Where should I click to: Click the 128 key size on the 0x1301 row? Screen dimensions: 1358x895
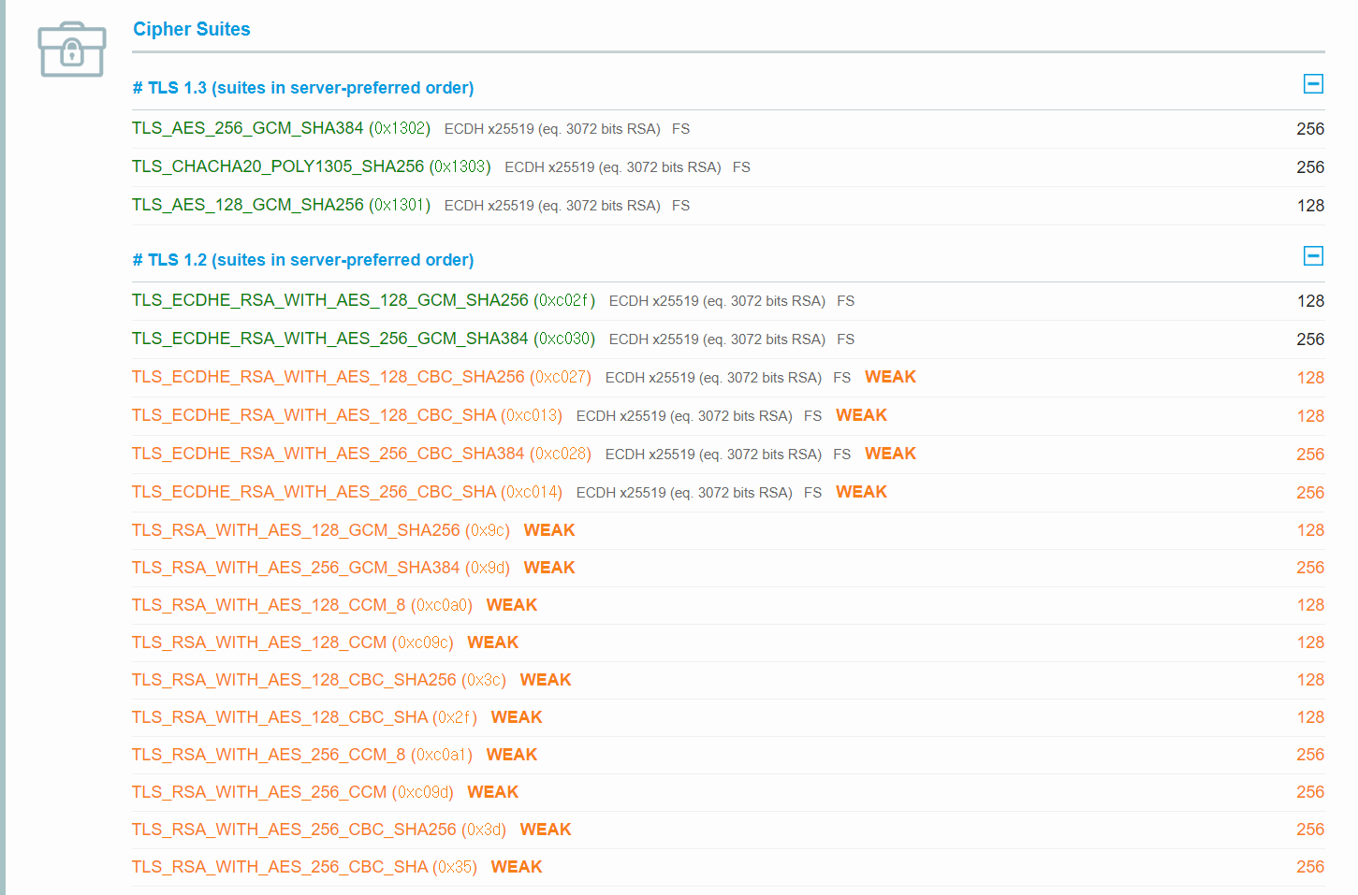[x=1310, y=206]
